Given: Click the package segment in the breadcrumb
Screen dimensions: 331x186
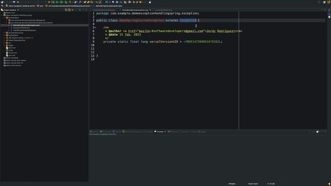Looking at the screenshot, I should [69, 6].
